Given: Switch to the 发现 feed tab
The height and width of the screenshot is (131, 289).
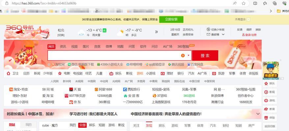Looking at the screenshot, I should click(149, 125).
